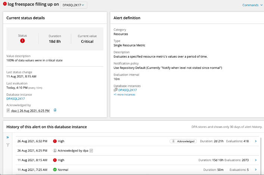Open the acknowledgment note icon beside dpa
The height and width of the screenshot is (175, 264).
point(9,110)
